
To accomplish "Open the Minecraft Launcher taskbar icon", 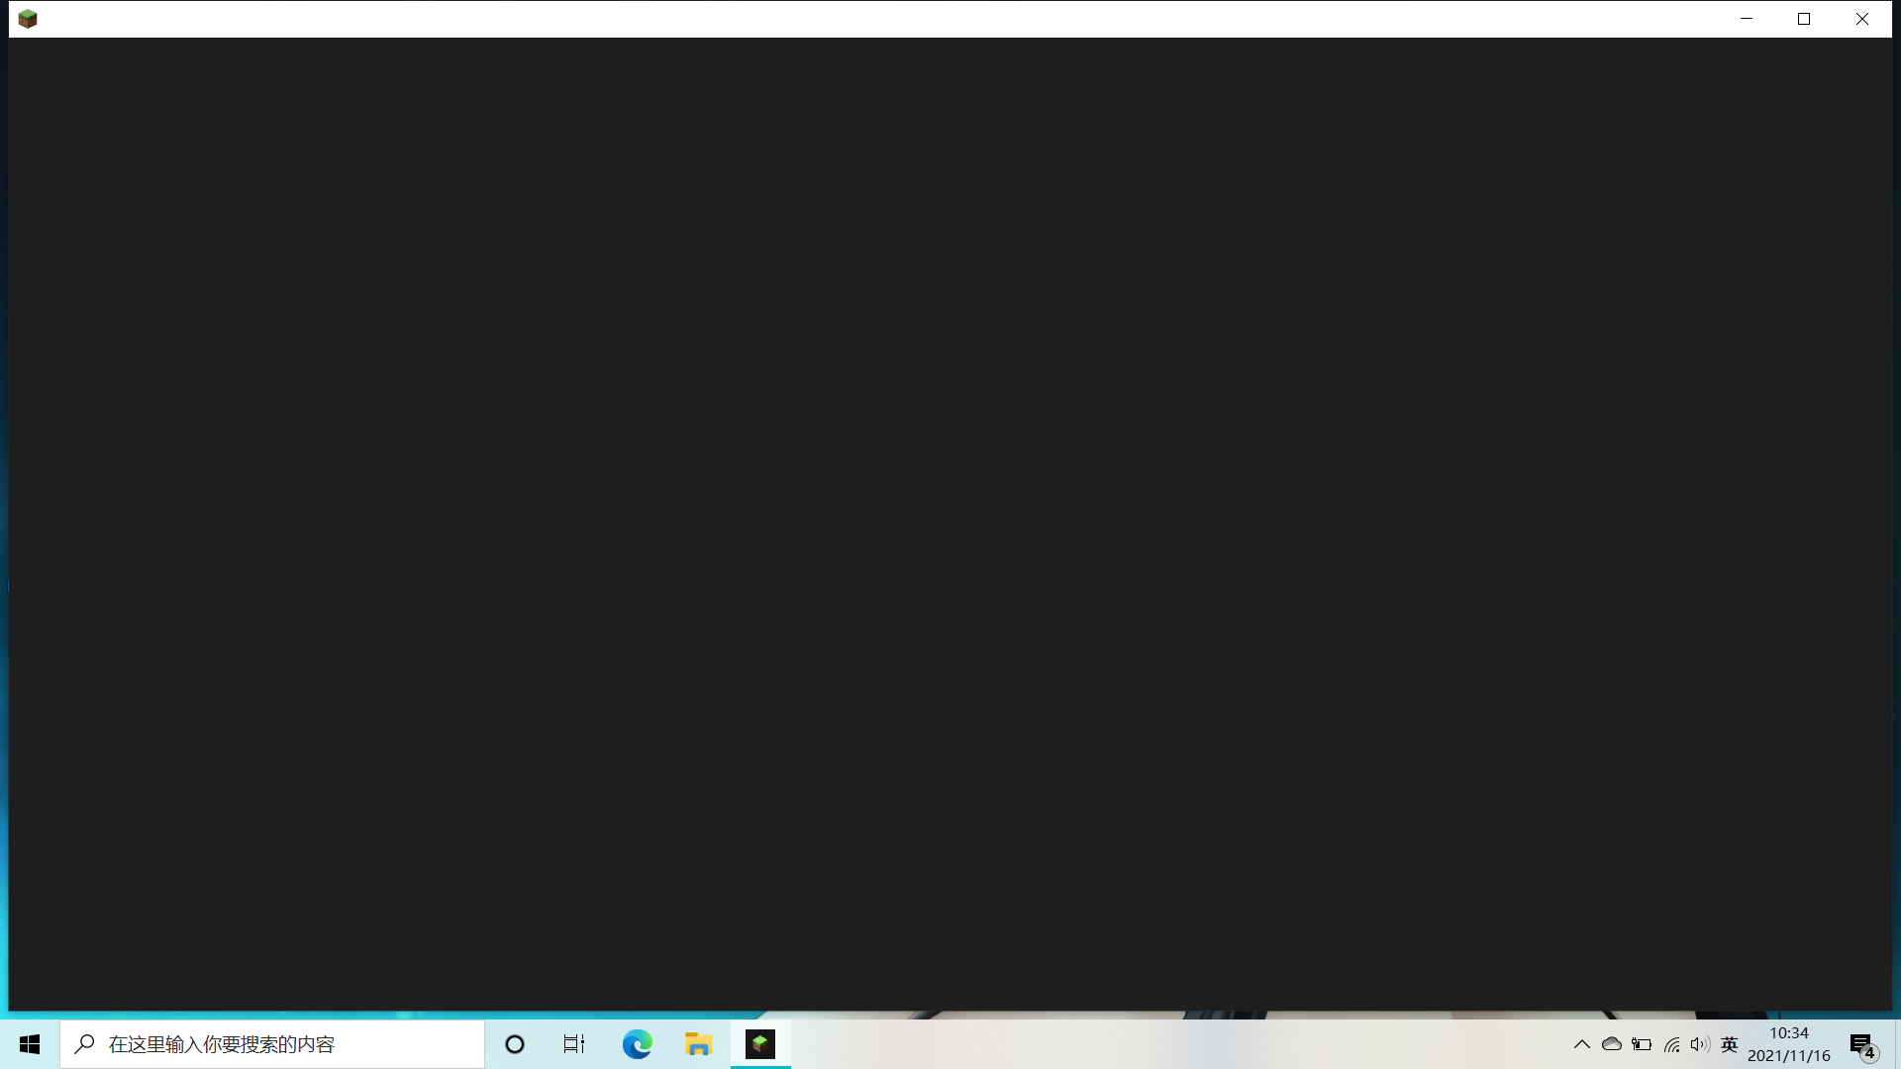I will pos(760,1044).
